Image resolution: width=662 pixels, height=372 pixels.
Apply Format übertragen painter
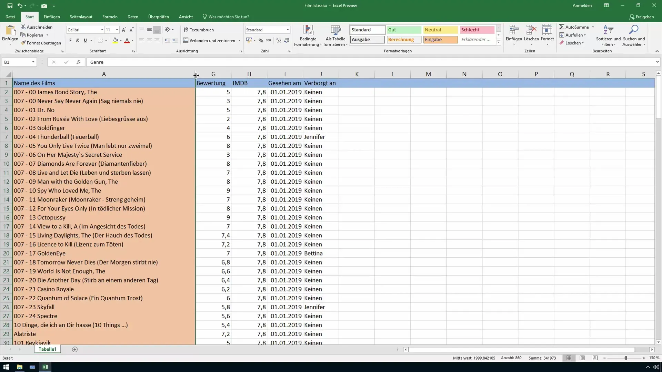(41, 43)
